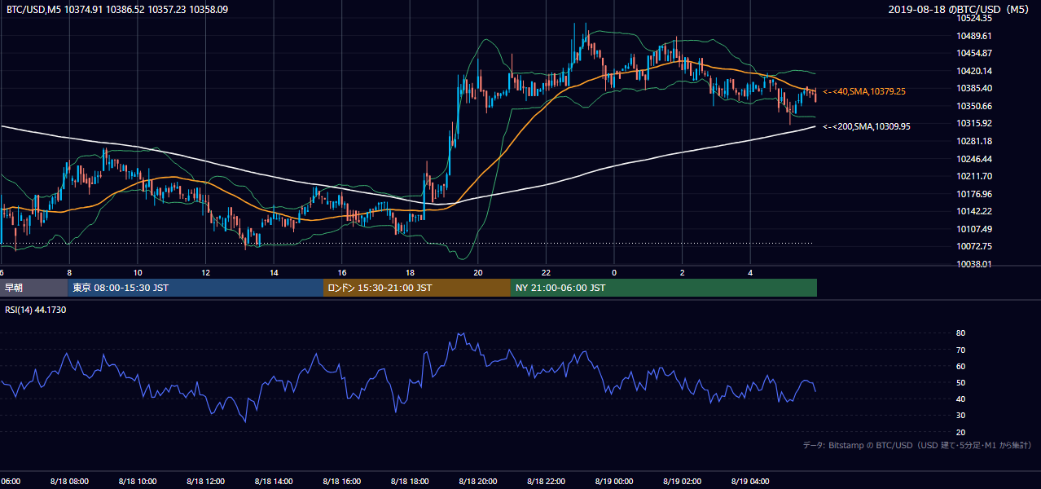Image resolution: width=1041 pixels, height=489 pixels.
Task: Click the ロンドン 15:30-21:00 JST session bar
Action: 417,288
